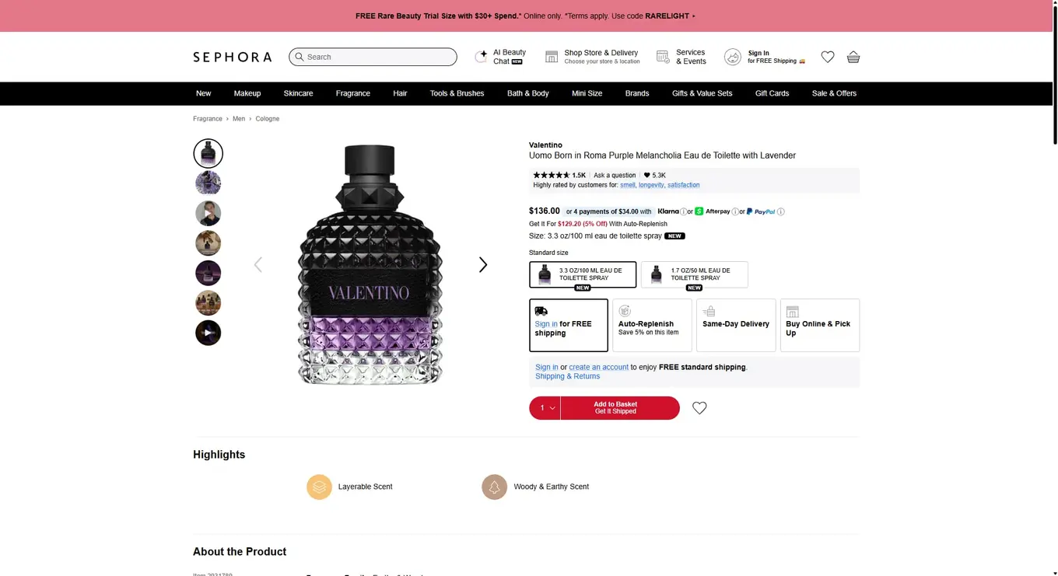Select the 1.7 oz/50 ml size option

point(693,274)
